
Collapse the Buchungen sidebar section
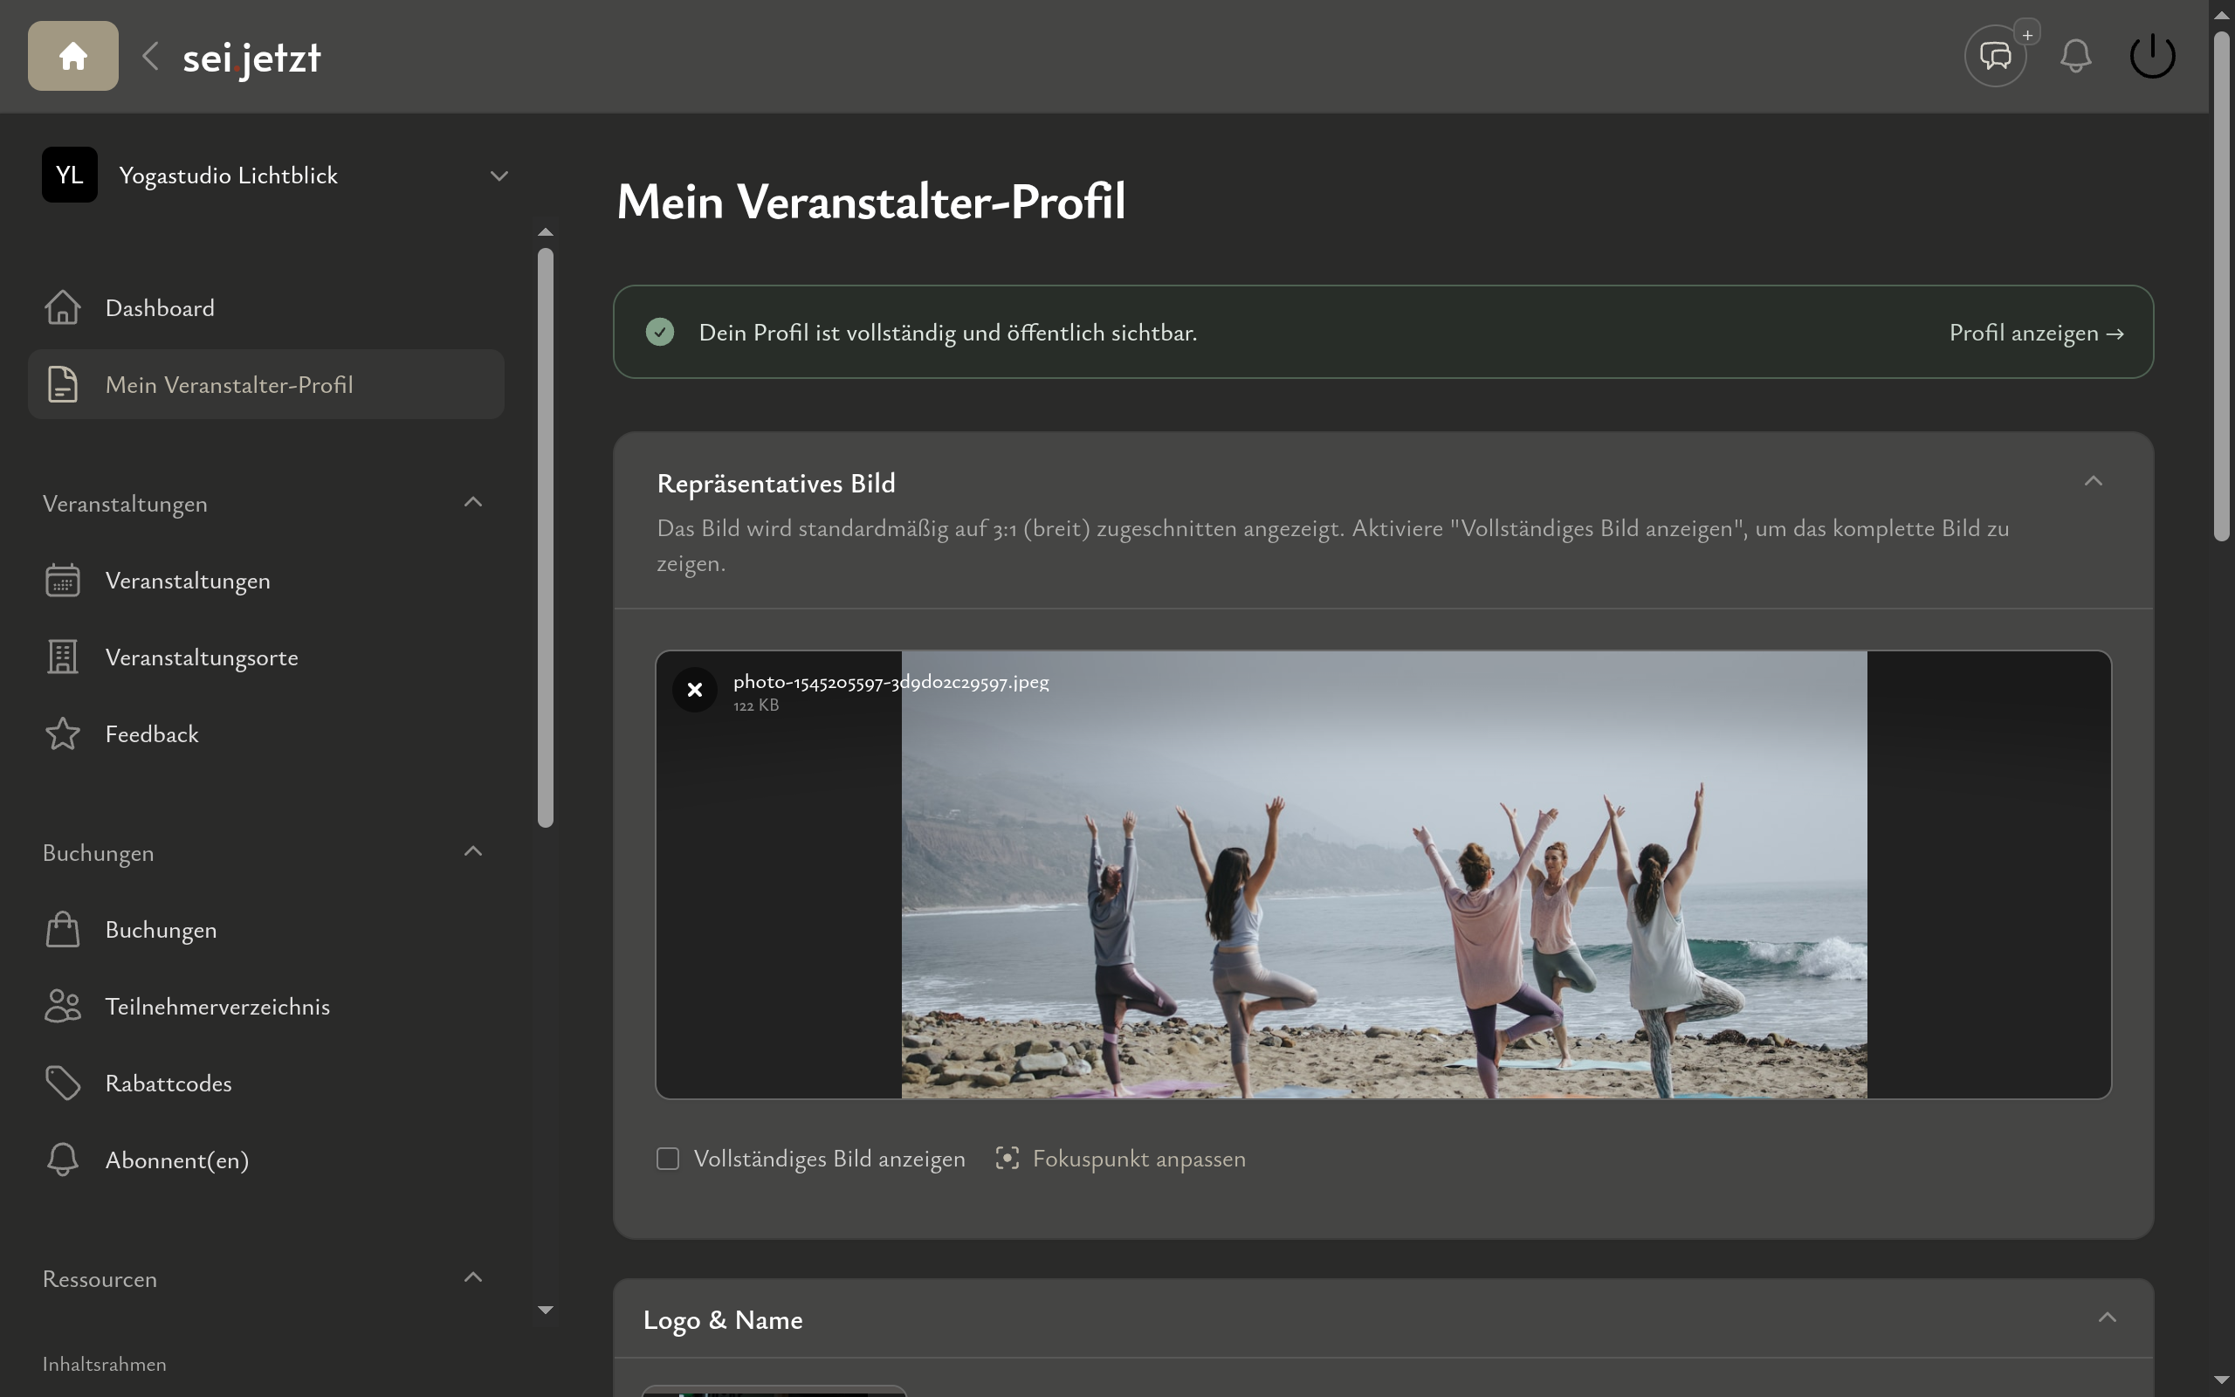click(473, 852)
